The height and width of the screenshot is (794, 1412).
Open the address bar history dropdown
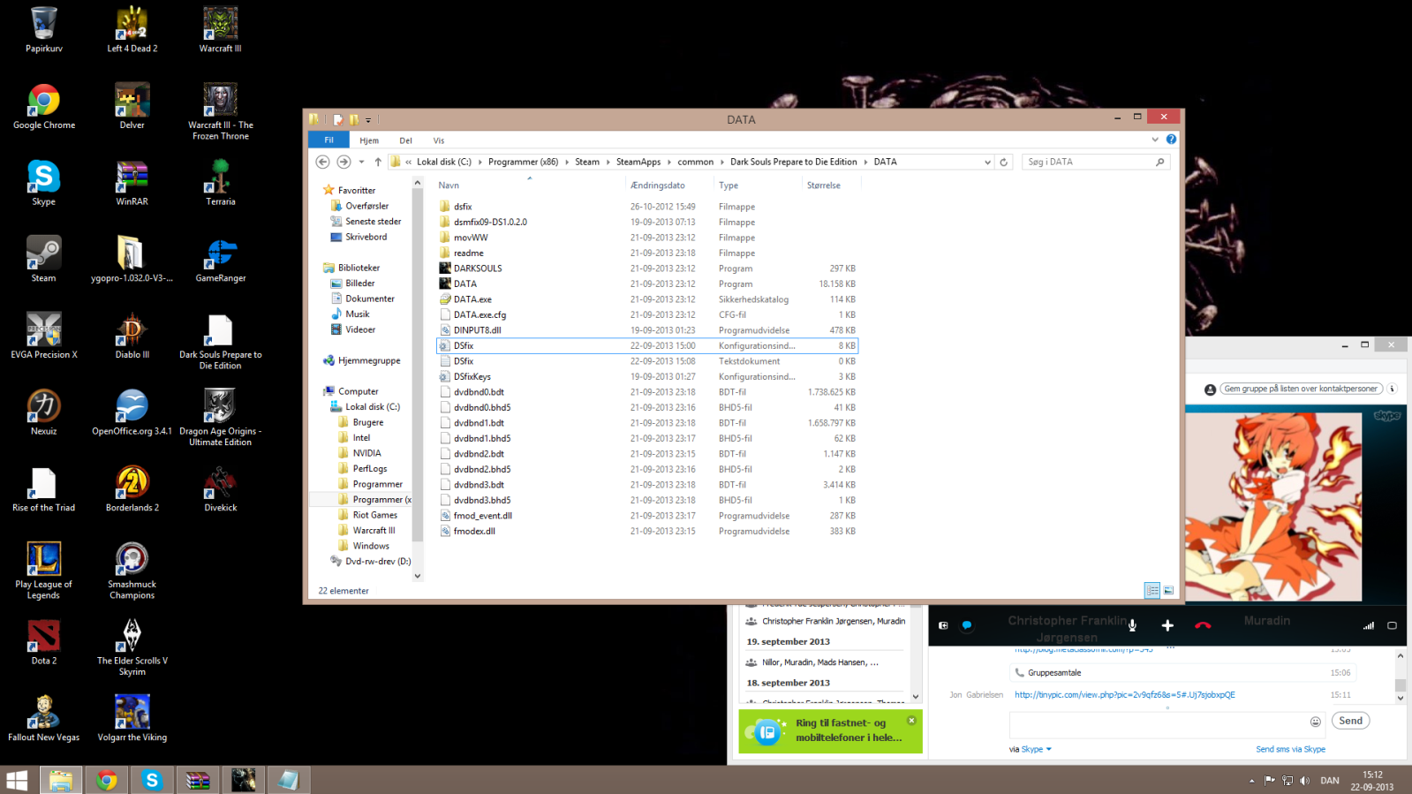987,162
